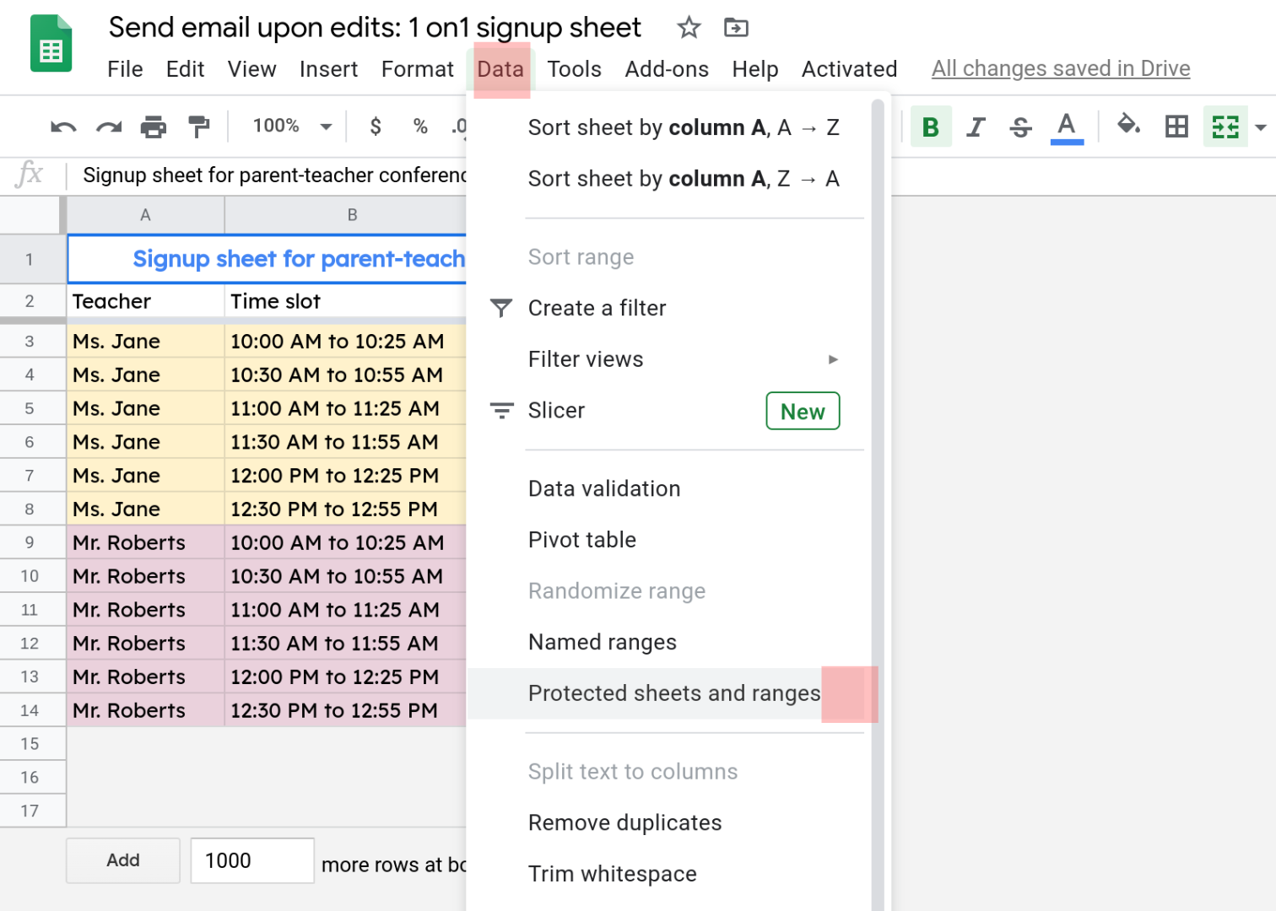Viewport: 1276px width, 911px height.
Task: Open the Add-ons menu
Action: click(x=667, y=69)
